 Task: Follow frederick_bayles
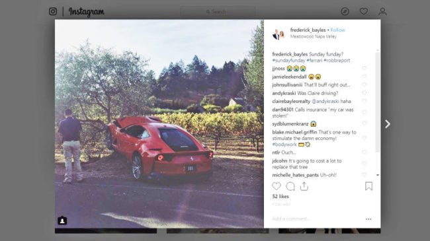pos(338,30)
